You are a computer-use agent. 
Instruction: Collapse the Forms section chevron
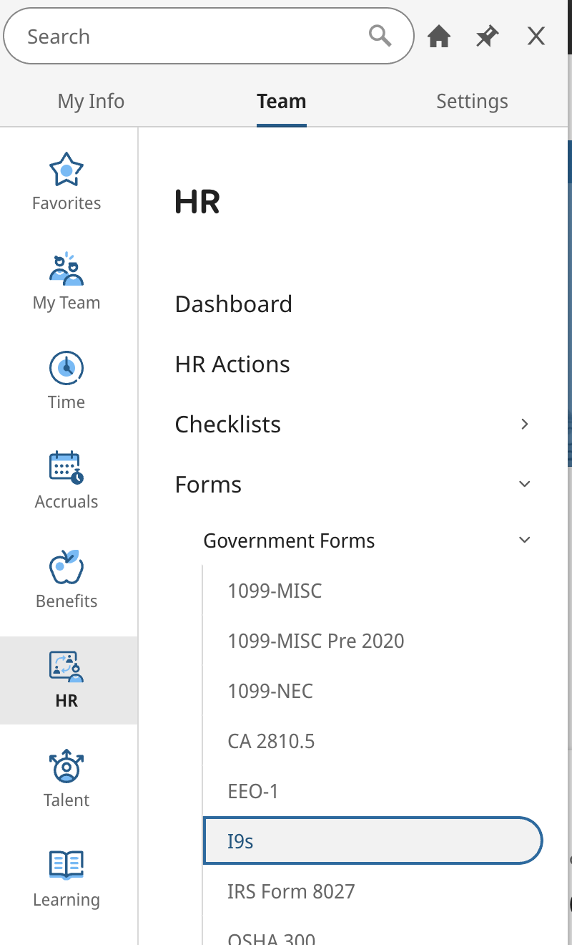coord(525,484)
